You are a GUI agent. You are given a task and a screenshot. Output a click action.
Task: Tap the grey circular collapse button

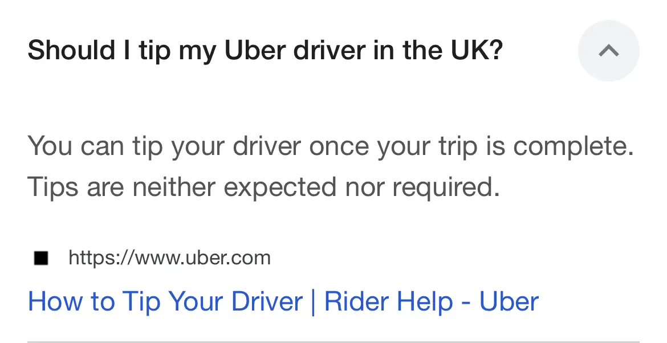point(609,51)
